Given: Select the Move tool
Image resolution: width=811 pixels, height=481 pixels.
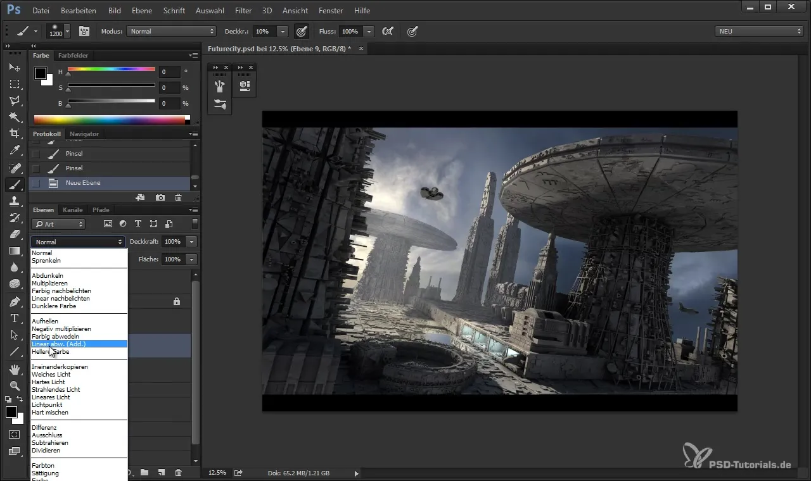Looking at the screenshot, I should pyautogui.click(x=14, y=67).
